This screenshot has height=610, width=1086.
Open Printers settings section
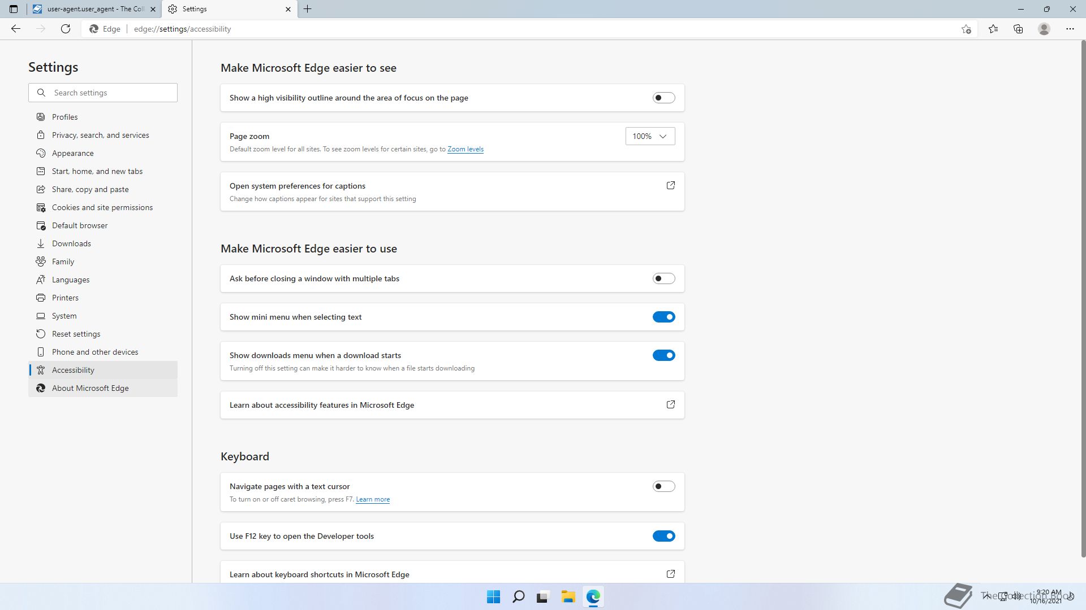[x=103, y=298]
